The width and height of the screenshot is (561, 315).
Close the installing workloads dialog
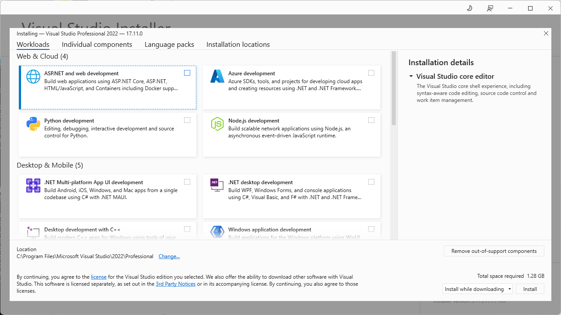[x=546, y=33]
